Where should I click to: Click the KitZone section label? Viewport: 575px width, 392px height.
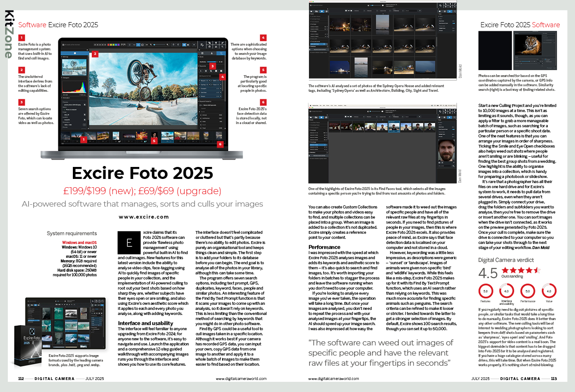(x=8, y=35)
